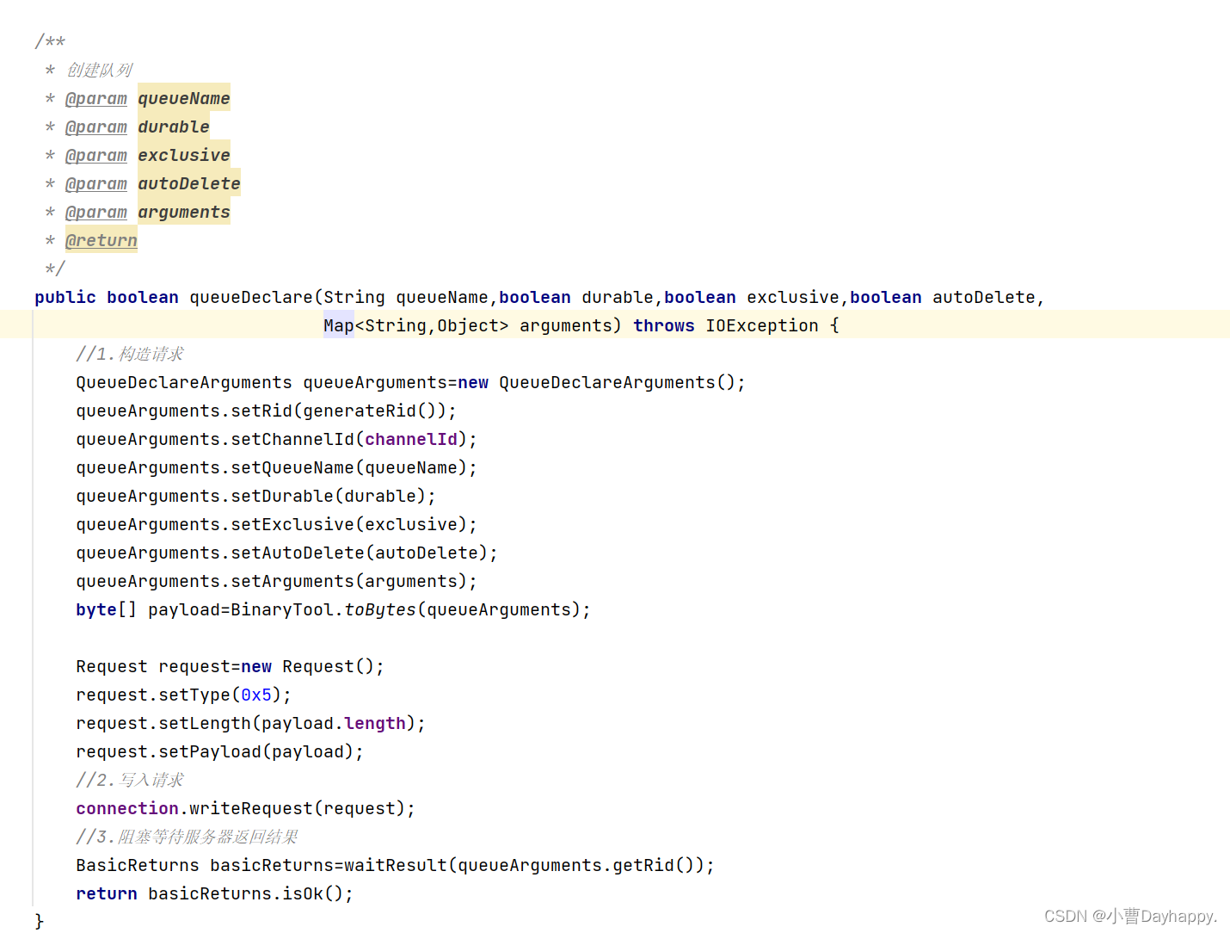The height and width of the screenshot is (933, 1230).
Task: Click the queueName Javadoc parameter
Action: click(x=184, y=98)
